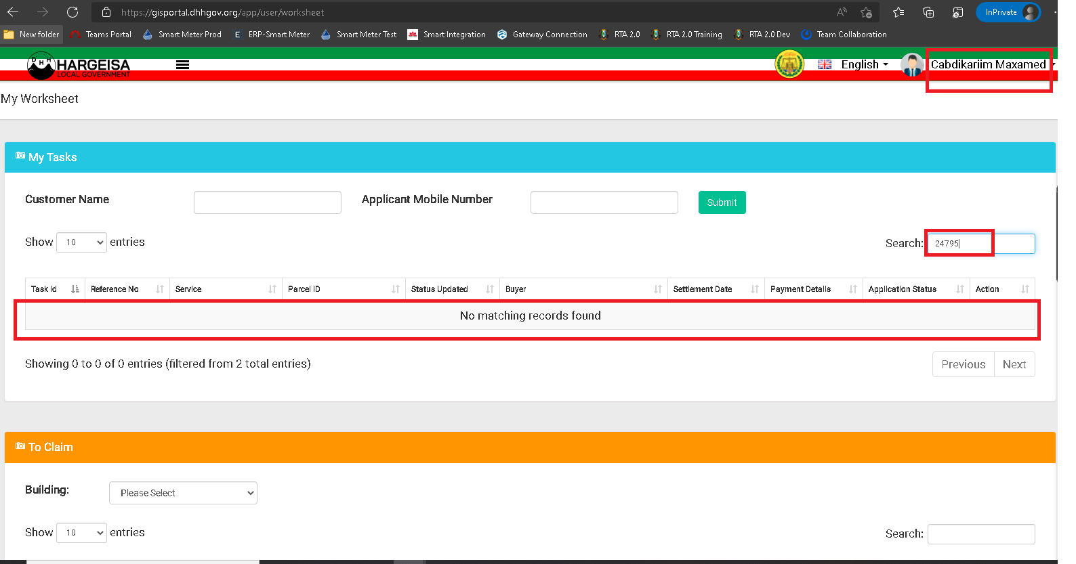Sort table by Action column

point(1002,289)
